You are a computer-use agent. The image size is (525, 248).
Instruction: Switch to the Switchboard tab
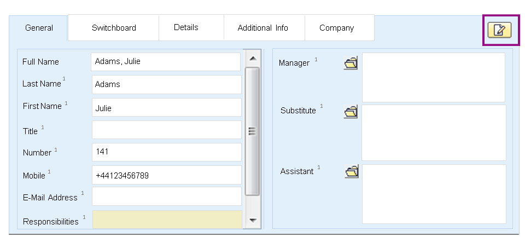[114, 28]
